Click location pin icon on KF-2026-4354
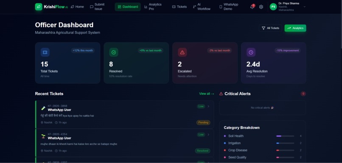Screen dimensions: 342x163 point(42,151)
